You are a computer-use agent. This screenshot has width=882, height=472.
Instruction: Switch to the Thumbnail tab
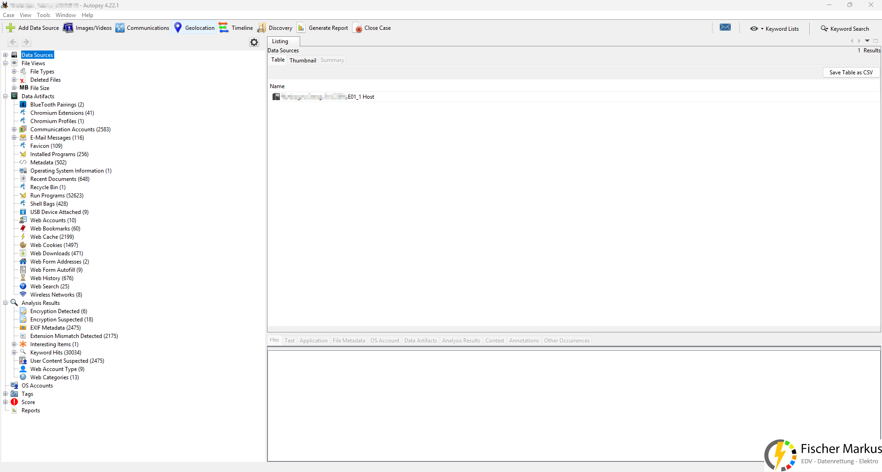click(x=303, y=60)
